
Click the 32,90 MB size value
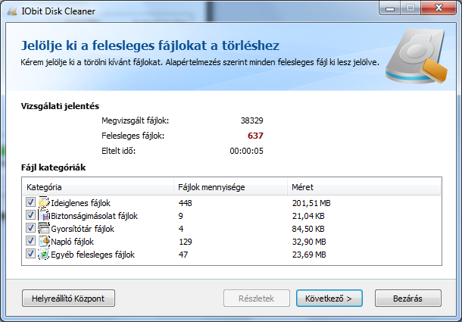click(x=309, y=242)
